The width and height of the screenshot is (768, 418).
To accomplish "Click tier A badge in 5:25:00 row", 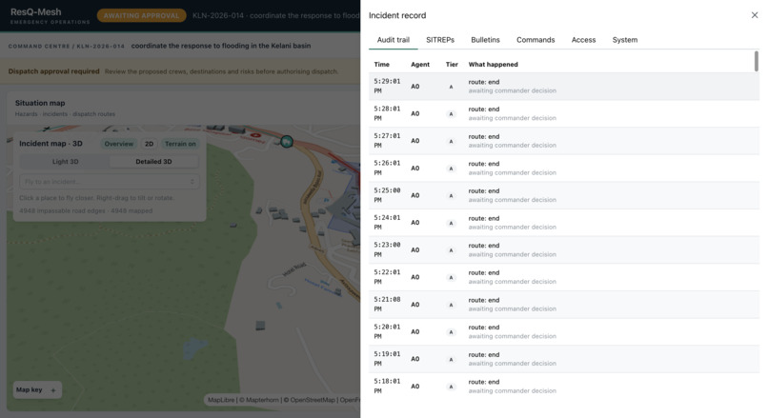I will point(451,196).
